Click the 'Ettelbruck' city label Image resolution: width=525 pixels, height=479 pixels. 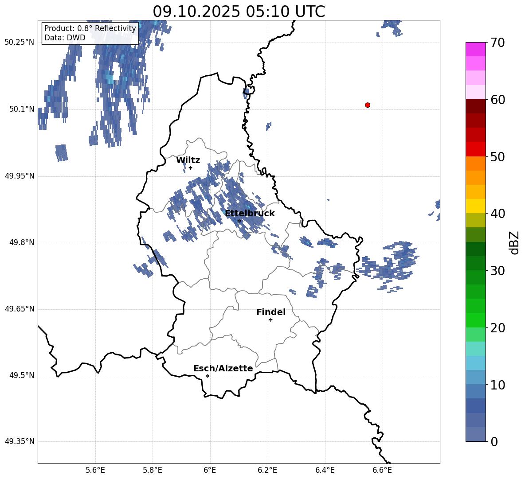pyautogui.click(x=250, y=214)
